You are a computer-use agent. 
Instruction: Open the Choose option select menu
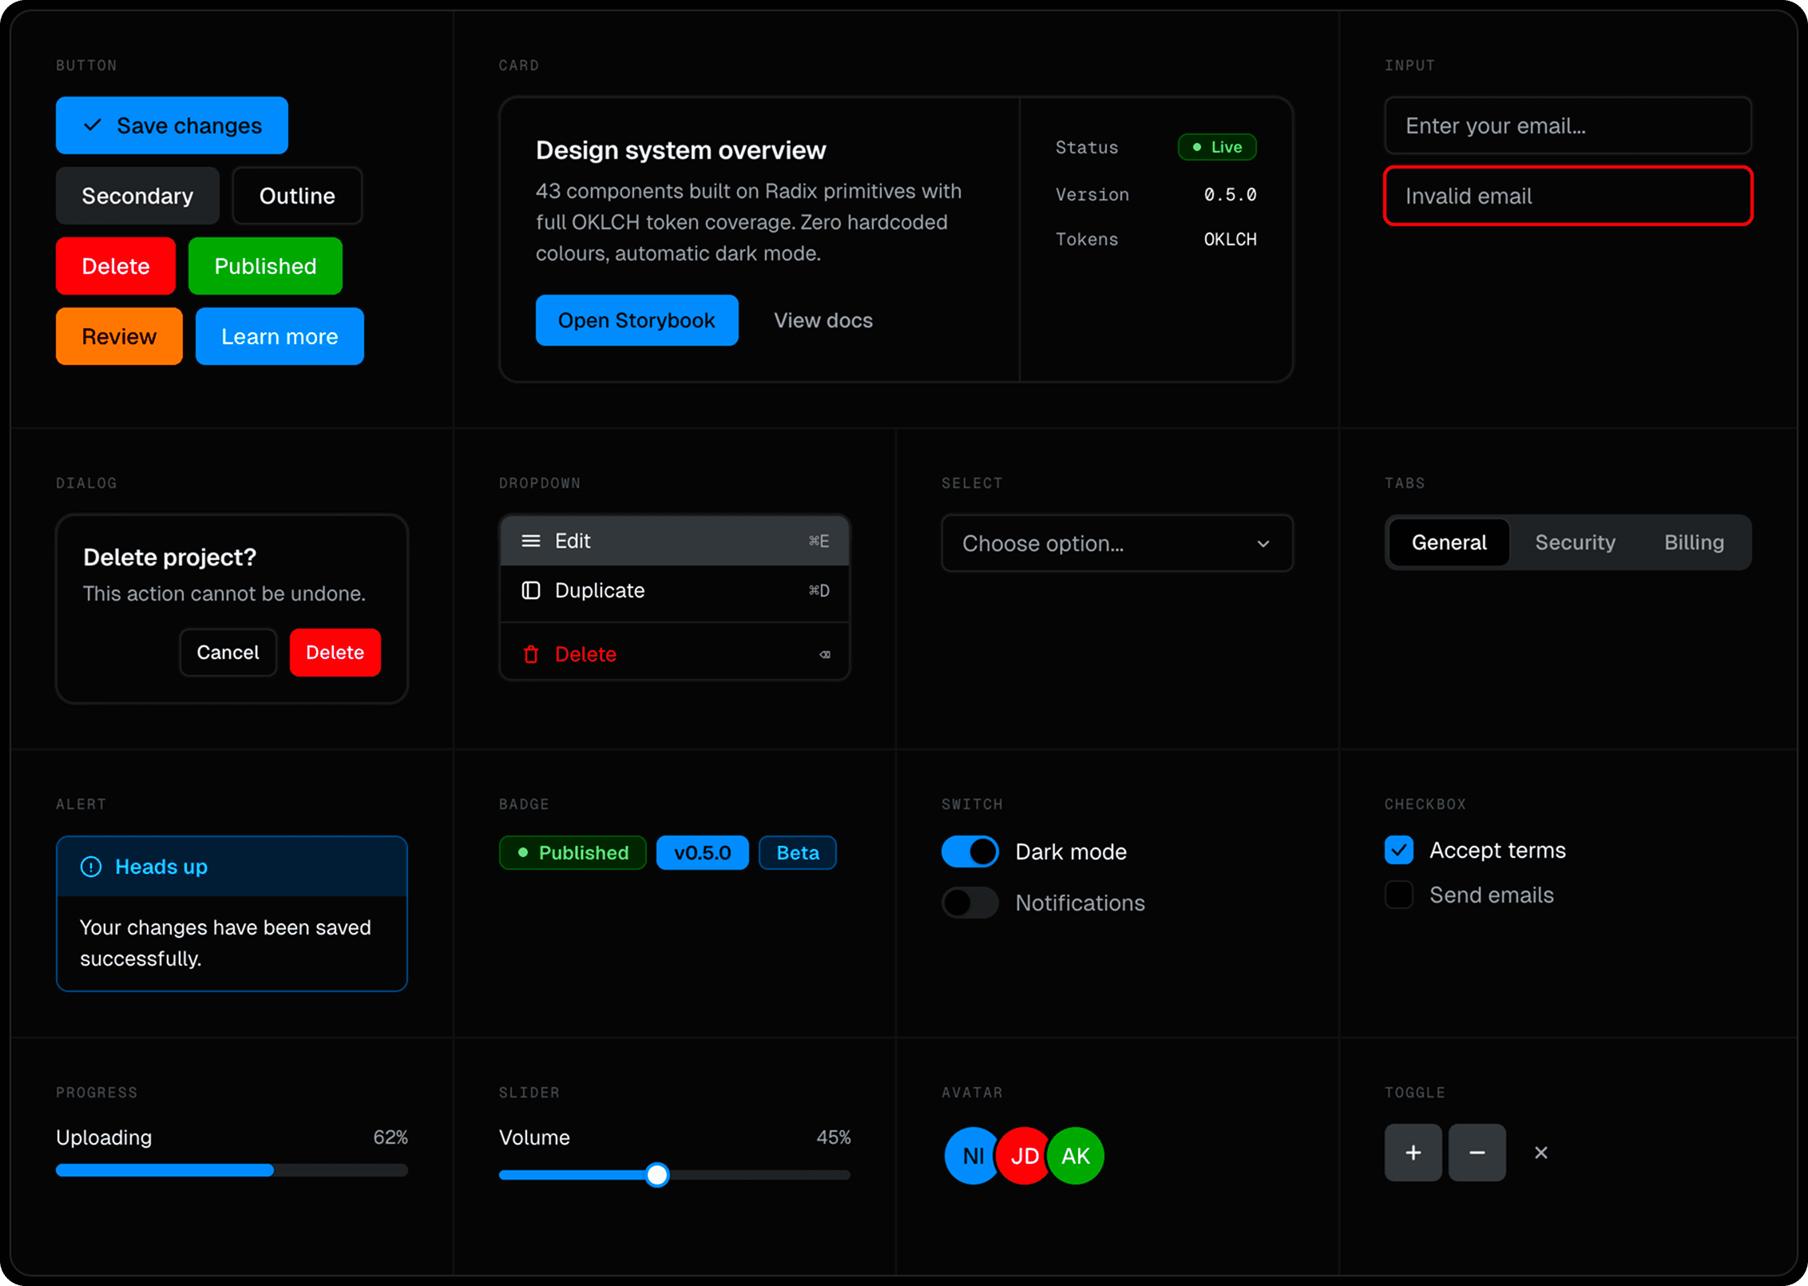1116,543
